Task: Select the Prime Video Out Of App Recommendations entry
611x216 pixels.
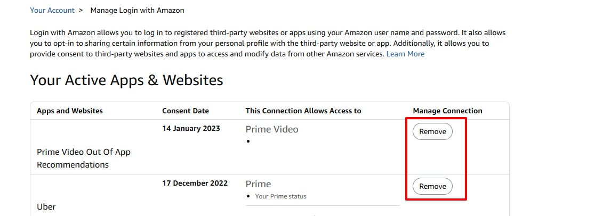Action: (x=83, y=158)
